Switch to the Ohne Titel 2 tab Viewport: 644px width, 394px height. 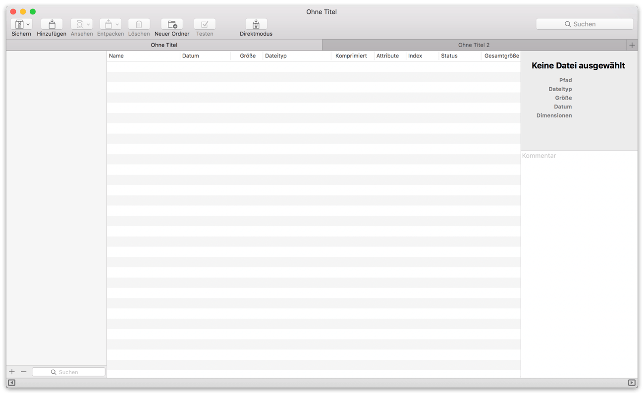click(x=474, y=45)
